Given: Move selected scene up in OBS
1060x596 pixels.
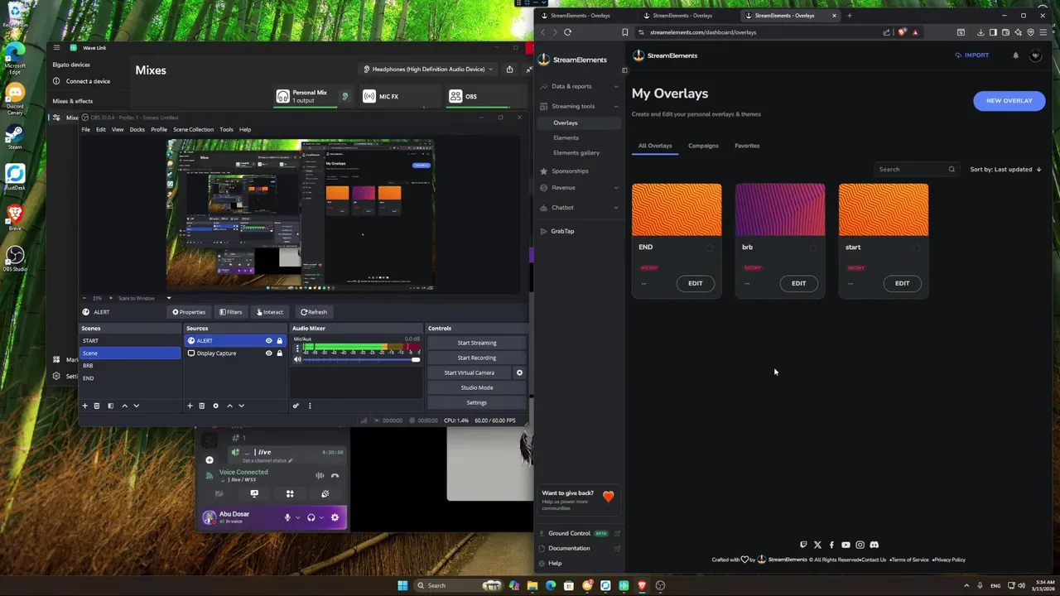Looking at the screenshot, I should pyautogui.click(x=124, y=406).
